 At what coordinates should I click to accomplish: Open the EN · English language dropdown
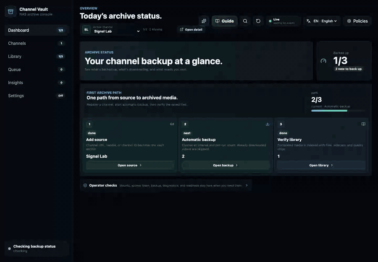[x=322, y=21]
